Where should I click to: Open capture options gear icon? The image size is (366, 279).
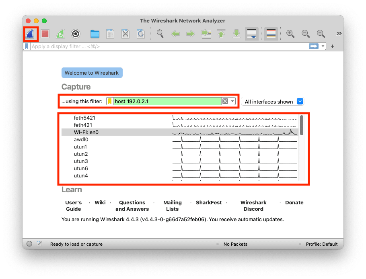pyautogui.click(x=75, y=34)
